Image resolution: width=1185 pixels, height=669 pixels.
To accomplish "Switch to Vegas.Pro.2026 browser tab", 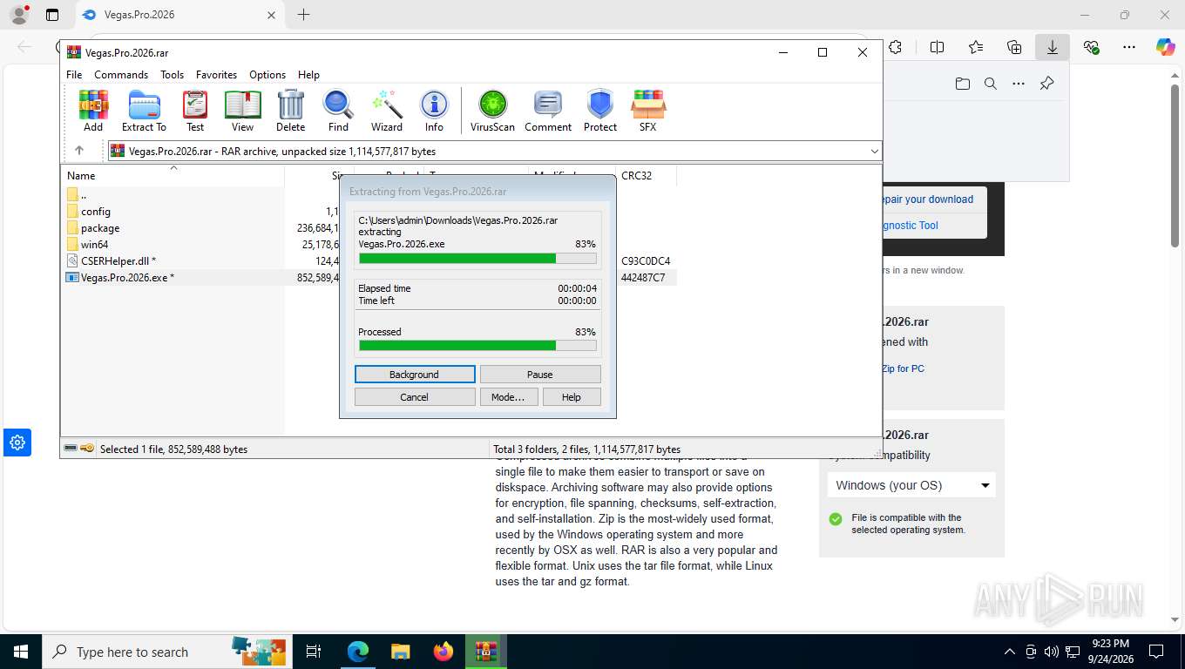I will click(179, 15).
